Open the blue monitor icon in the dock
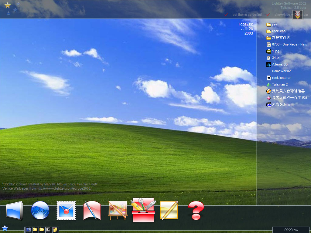The height and width of the screenshot is (233, 311). coord(15,211)
